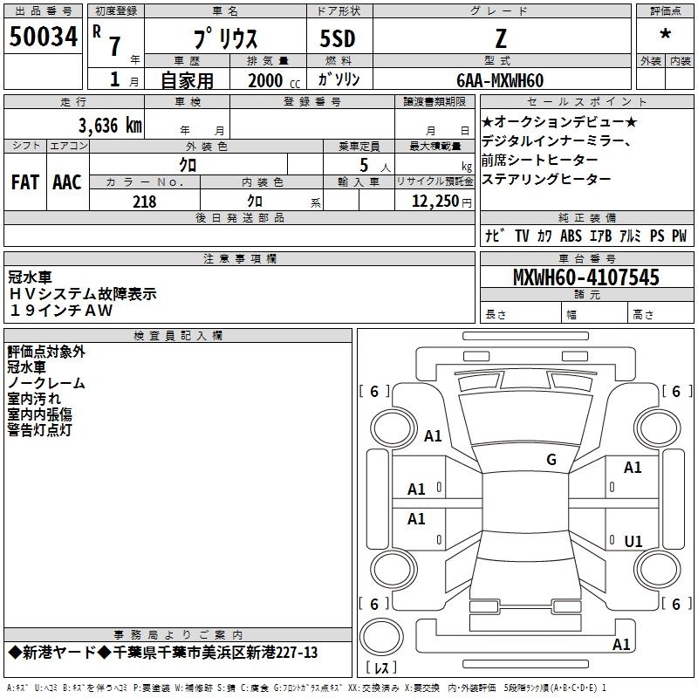Click the [レス] box below car diagram
Image resolution: width=698 pixels, height=698 pixels.
click(x=381, y=668)
